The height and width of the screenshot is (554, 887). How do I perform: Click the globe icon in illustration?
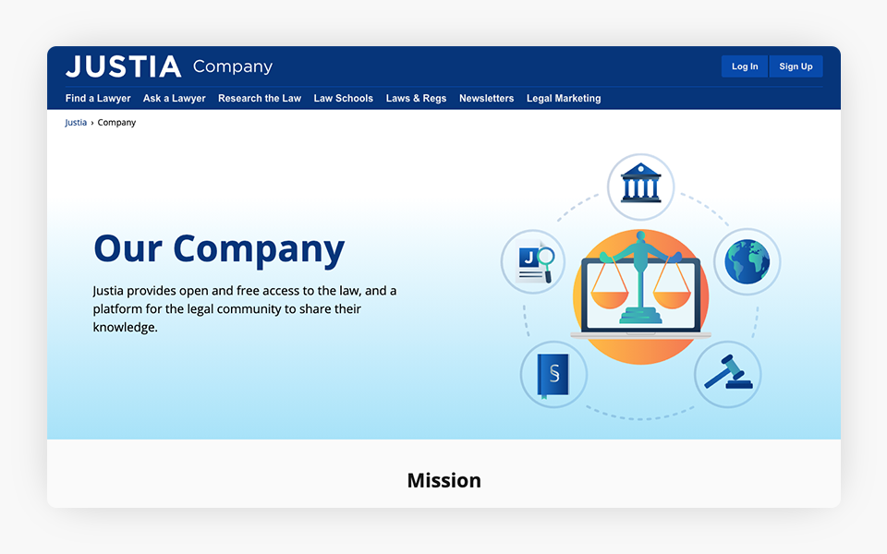747,262
